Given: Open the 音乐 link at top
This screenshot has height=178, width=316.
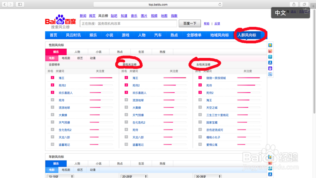Looking at the screenshot, I should (x=134, y=16).
